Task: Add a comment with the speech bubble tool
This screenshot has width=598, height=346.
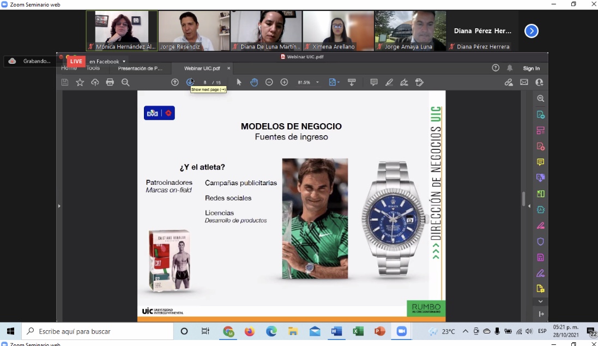Action: 374,82
